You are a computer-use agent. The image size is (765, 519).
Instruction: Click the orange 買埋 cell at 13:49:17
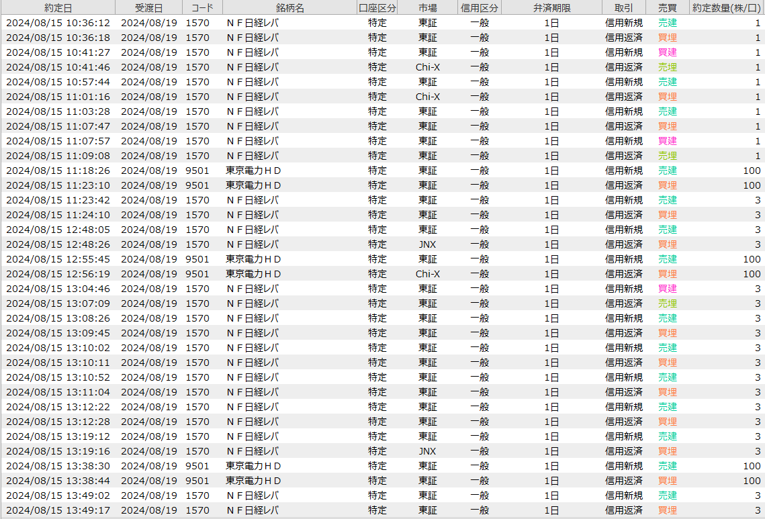pyautogui.click(x=667, y=510)
